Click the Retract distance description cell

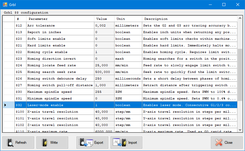pyautogui.click(x=190, y=85)
